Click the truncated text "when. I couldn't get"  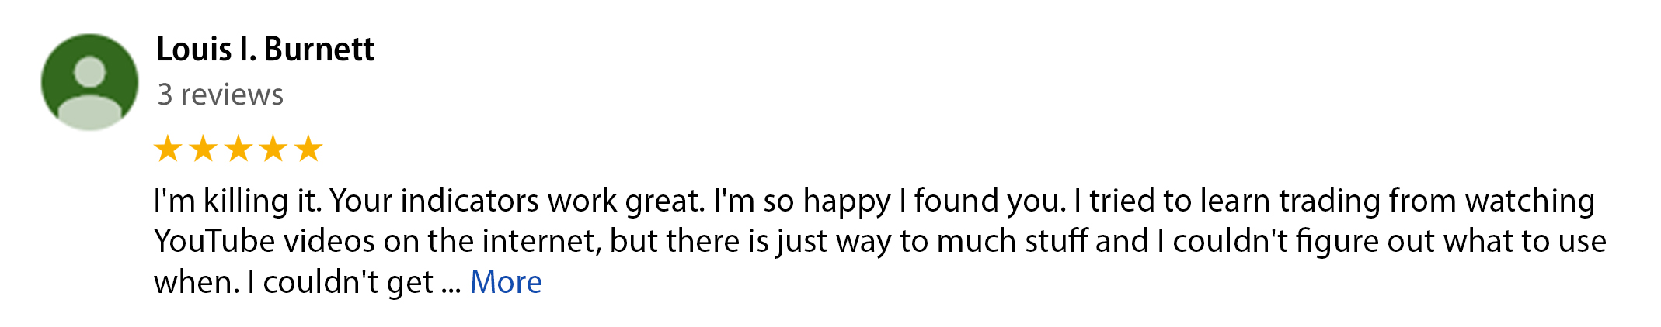294,283
